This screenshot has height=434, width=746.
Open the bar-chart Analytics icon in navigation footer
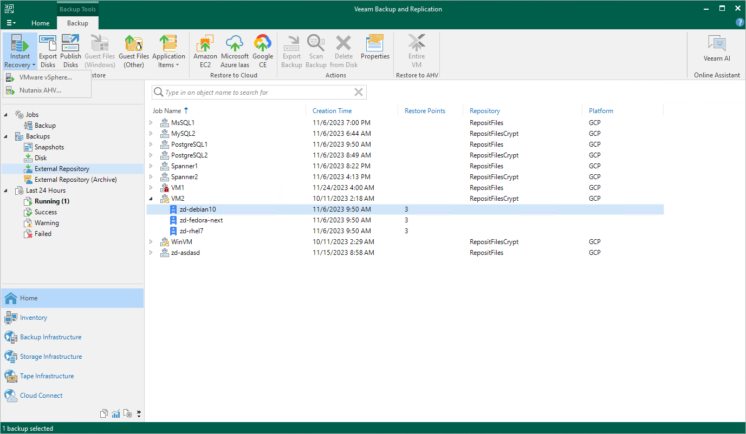pyautogui.click(x=116, y=414)
